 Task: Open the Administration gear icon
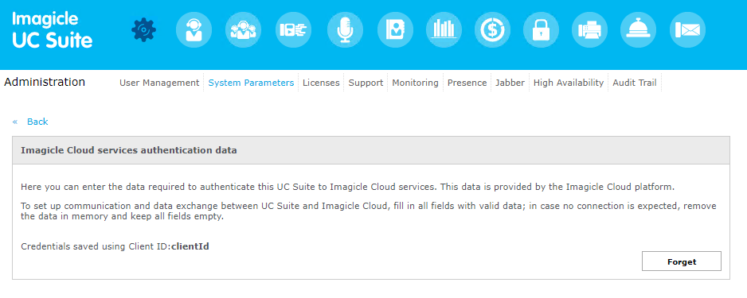tap(143, 30)
